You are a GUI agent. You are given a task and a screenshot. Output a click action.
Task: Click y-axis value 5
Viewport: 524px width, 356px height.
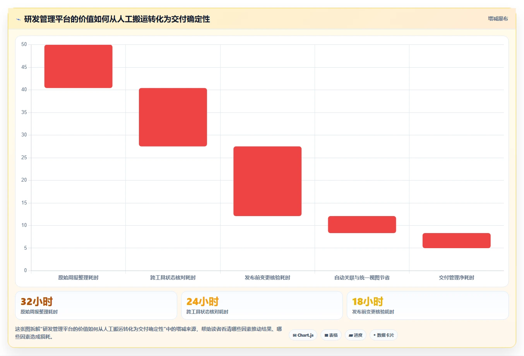click(x=26, y=248)
